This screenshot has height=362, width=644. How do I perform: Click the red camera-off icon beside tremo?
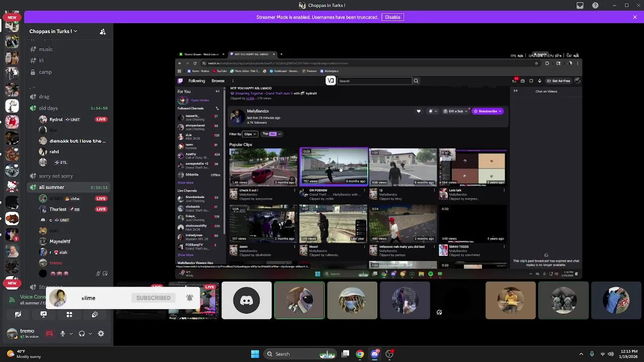49,333
